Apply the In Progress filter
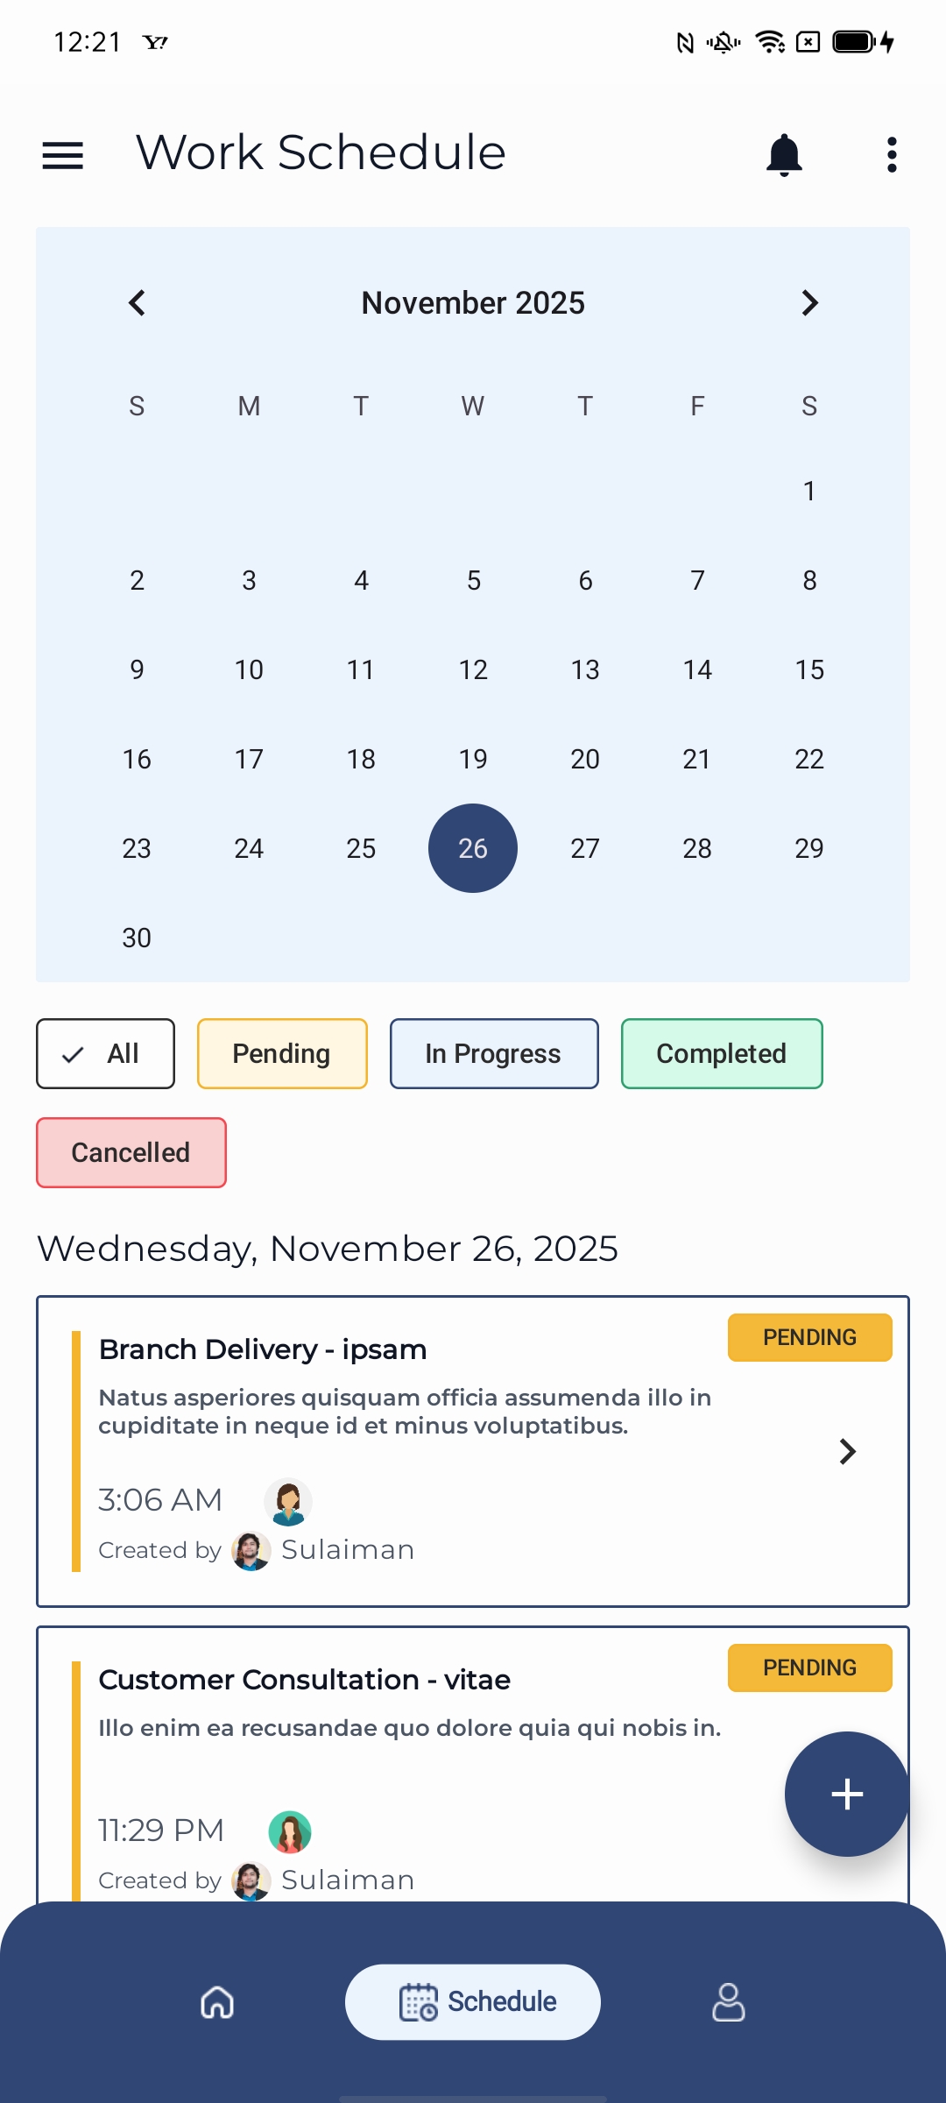This screenshot has height=2103, width=946. 493,1053
